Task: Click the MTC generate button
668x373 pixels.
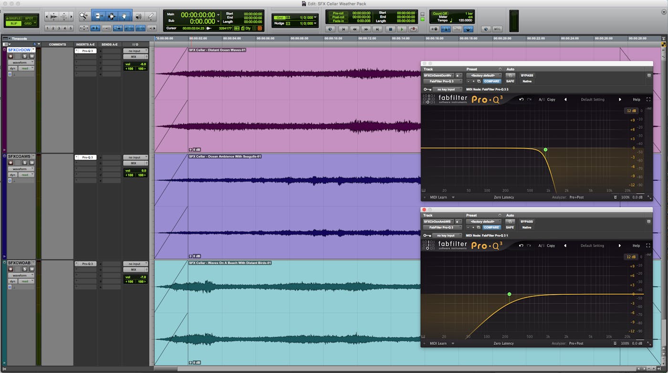Action: (497, 29)
